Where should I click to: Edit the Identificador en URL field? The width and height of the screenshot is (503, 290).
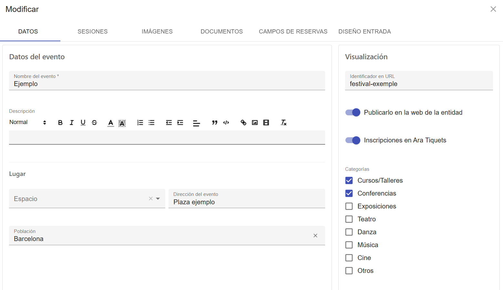coord(419,81)
